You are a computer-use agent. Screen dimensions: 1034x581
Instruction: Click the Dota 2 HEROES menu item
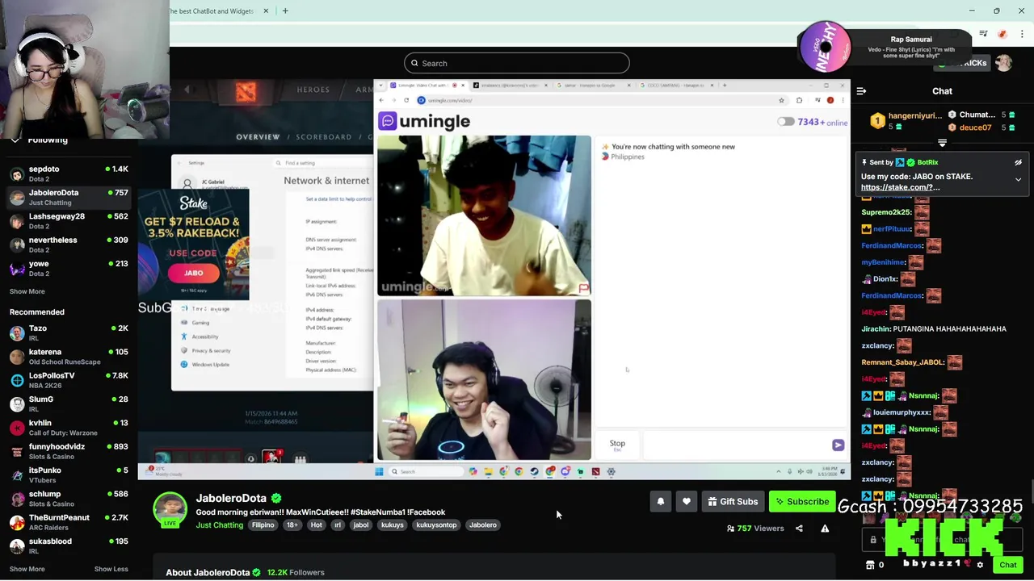[x=313, y=90]
